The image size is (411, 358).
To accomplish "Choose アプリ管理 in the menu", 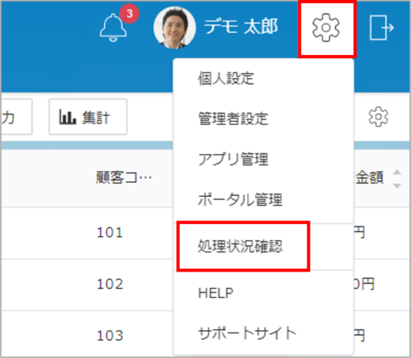I will coord(233,159).
